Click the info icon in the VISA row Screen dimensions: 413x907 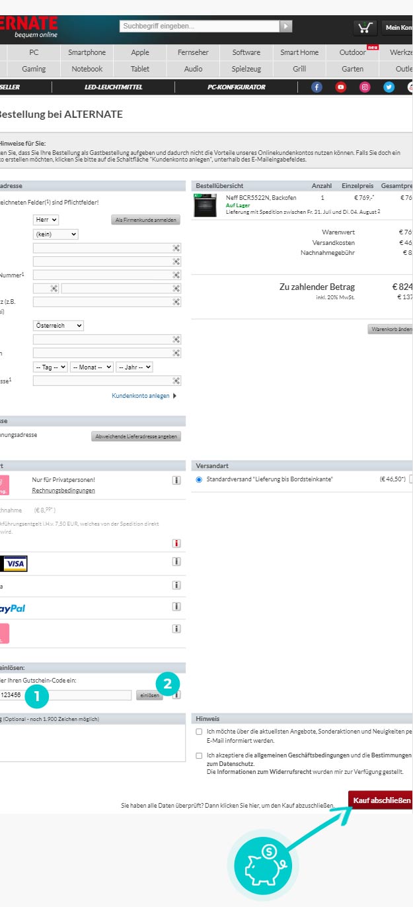[x=176, y=562]
